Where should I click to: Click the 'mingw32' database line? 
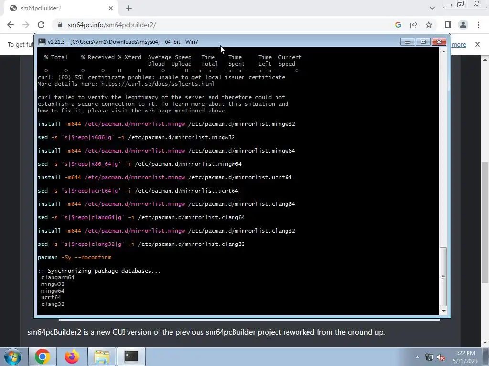53,284
